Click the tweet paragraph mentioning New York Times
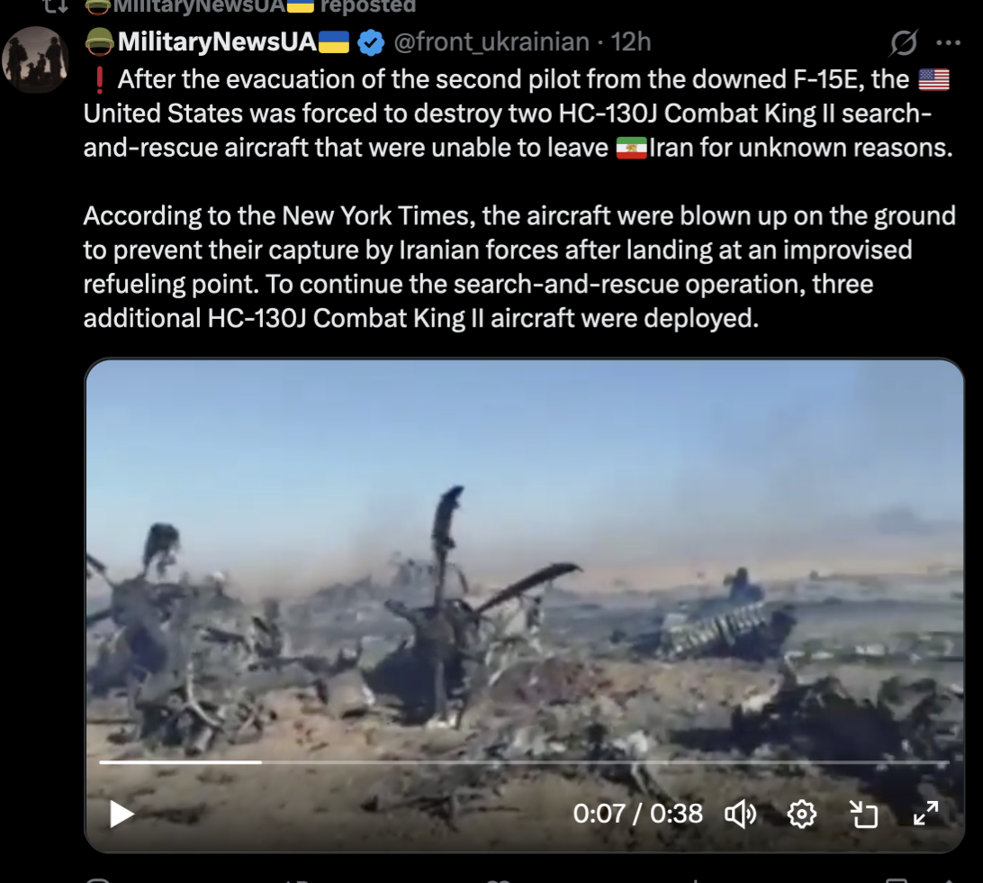This screenshot has height=883, width=983. [x=519, y=267]
